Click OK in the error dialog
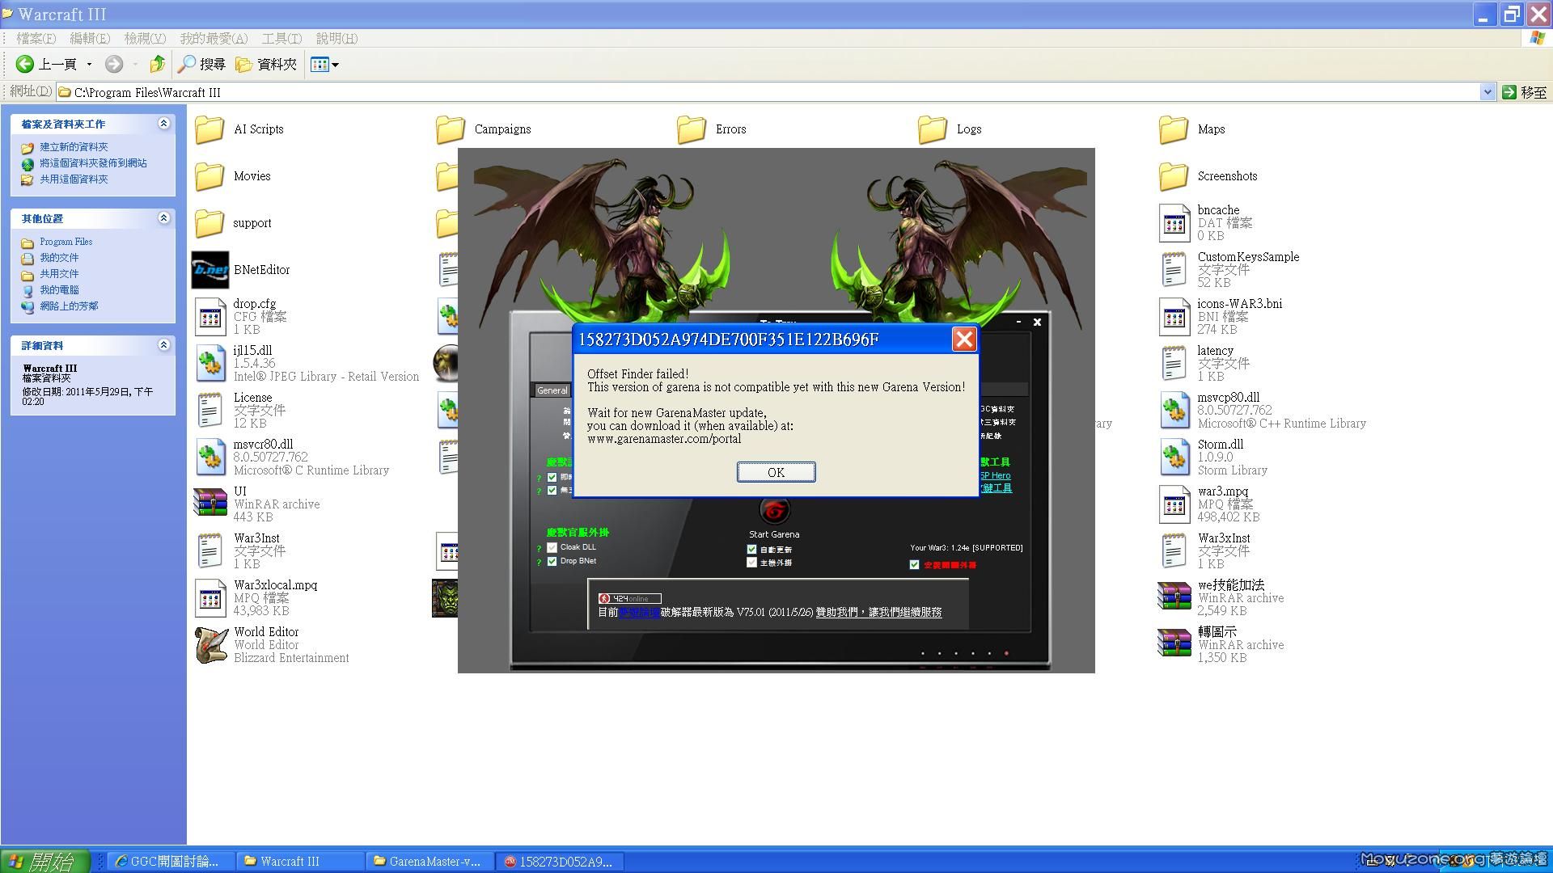1553x873 pixels. 776,472
